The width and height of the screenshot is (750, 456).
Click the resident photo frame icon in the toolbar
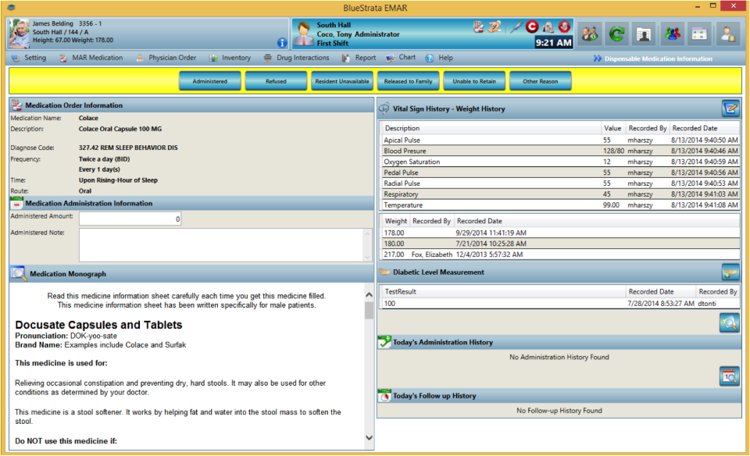point(642,33)
